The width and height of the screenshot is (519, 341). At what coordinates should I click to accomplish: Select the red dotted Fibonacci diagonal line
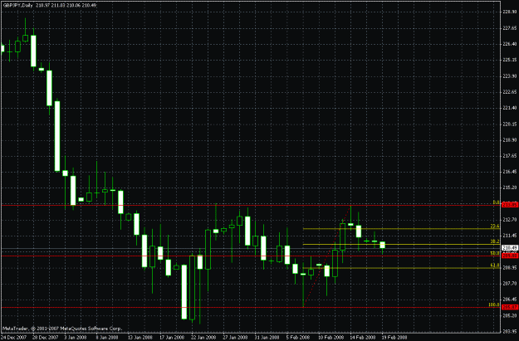[x=327, y=256]
